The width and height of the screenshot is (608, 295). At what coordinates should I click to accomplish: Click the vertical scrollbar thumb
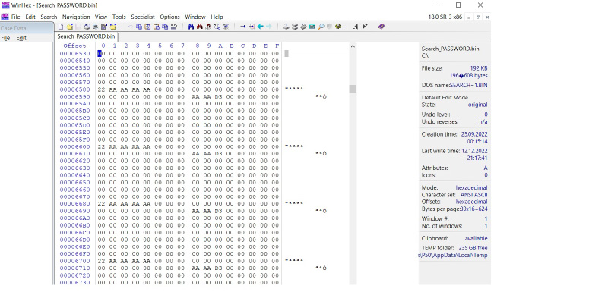(353, 89)
